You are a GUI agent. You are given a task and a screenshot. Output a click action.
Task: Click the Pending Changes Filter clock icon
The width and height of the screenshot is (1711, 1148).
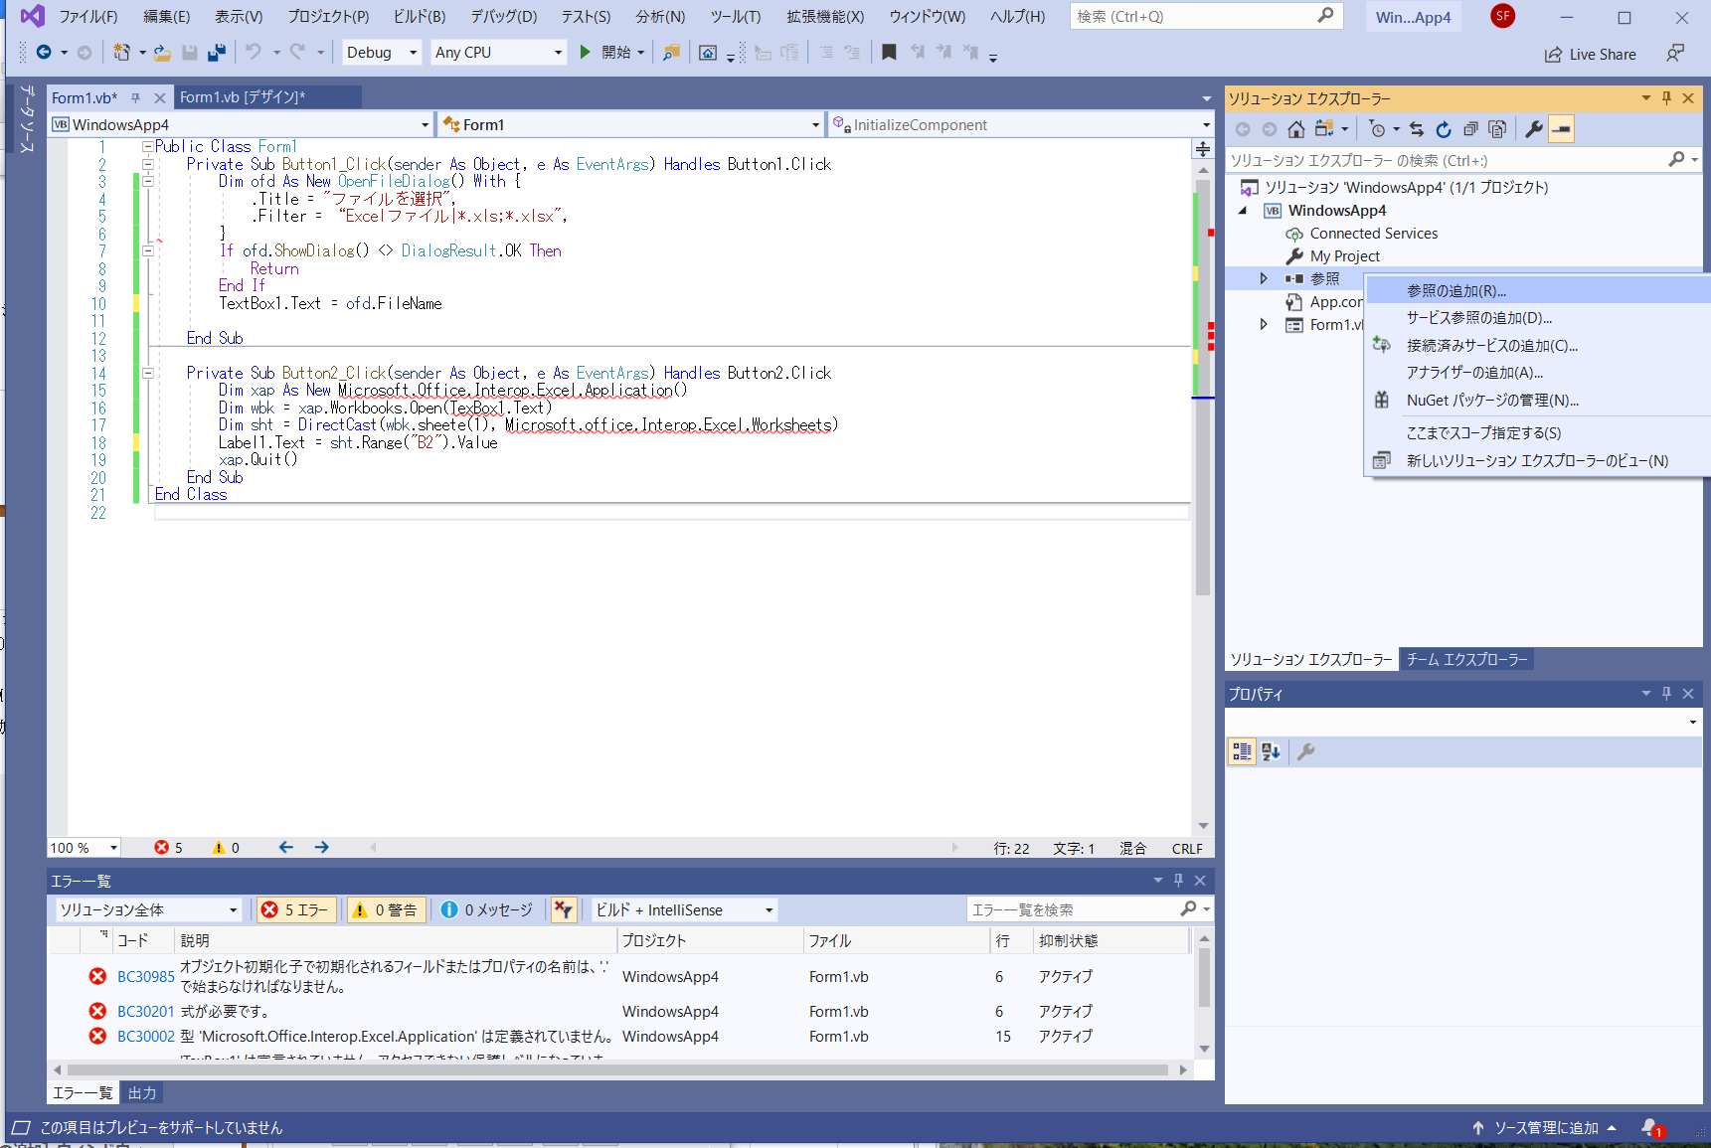pyautogui.click(x=1377, y=129)
